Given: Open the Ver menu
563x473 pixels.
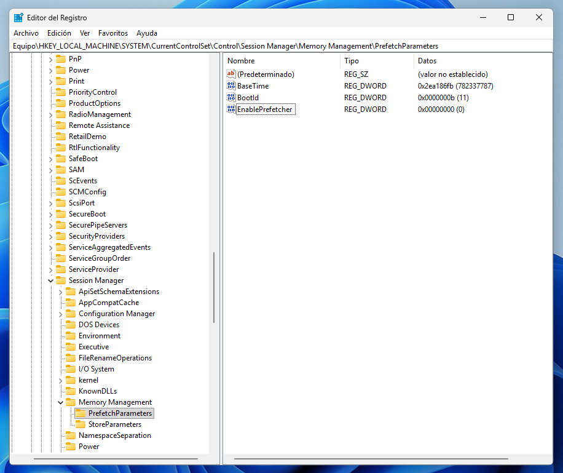Looking at the screenshot, I should coord(85,33).
